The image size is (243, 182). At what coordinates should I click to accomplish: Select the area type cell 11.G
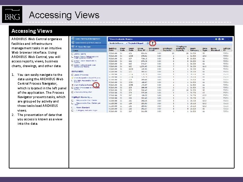click(x=205, y=66)
